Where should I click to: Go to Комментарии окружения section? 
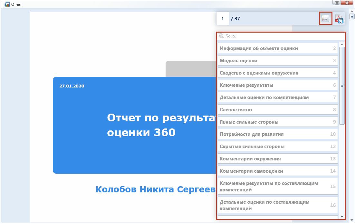278,158
